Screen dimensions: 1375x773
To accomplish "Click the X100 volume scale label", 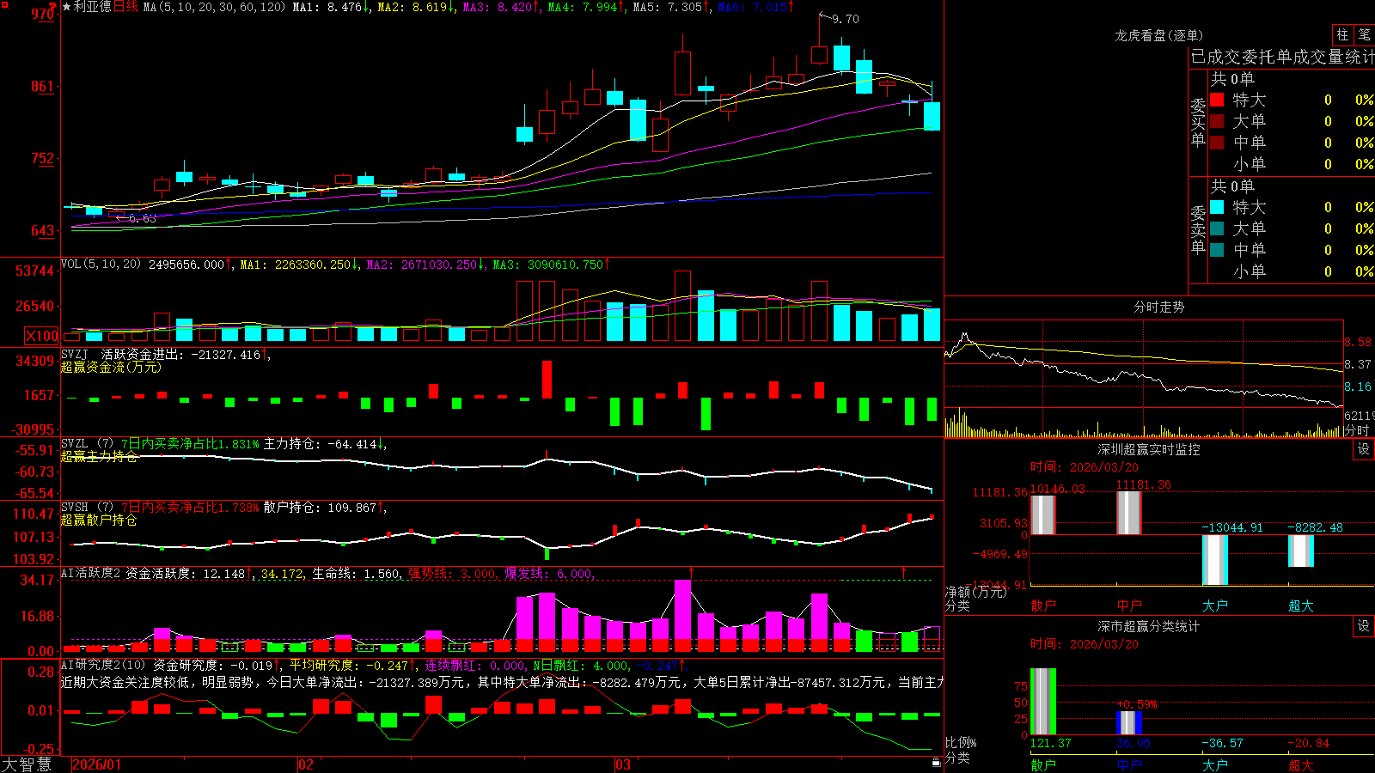I will pos(41,336).
